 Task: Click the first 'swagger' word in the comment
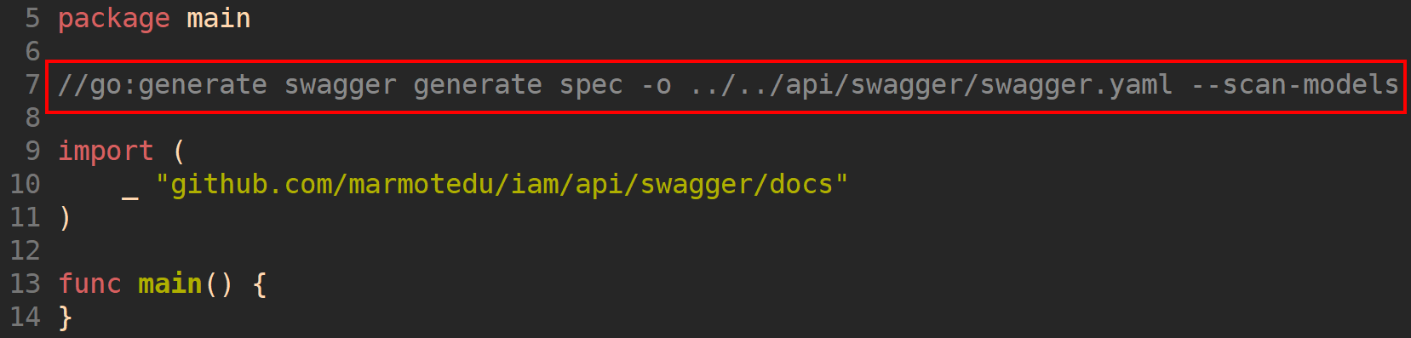pyautogui.click(x=341, y=85)
